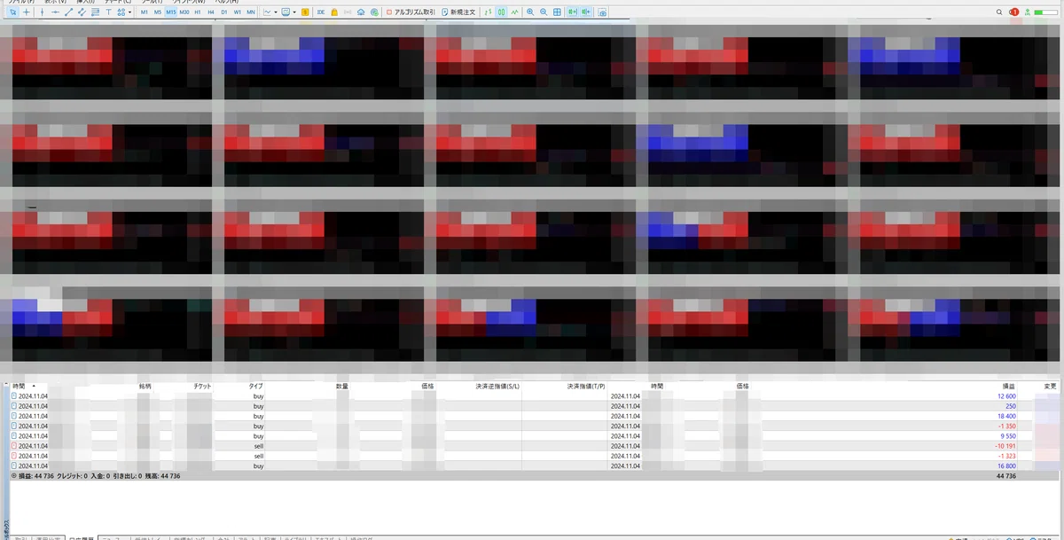The height and width of the screenshot is (540, 1064).
Task: Switch to the M1 timeframe
Action: [144, 12]
